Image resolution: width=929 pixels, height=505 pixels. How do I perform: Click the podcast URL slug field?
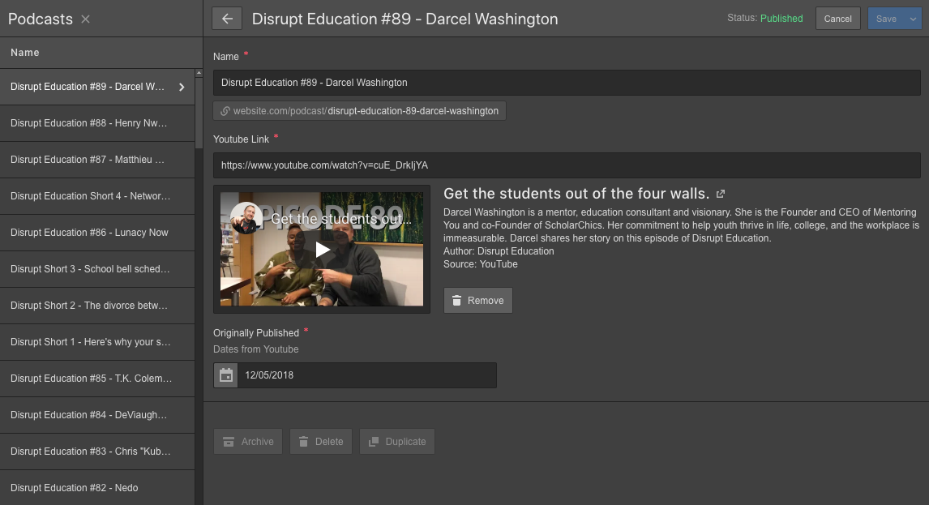[x=360, y=111]
